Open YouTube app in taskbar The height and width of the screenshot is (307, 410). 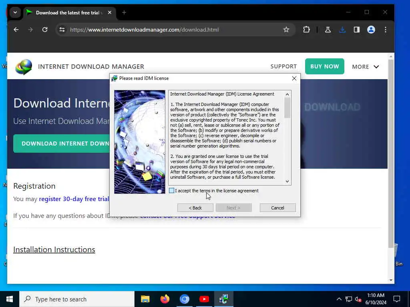204,299
